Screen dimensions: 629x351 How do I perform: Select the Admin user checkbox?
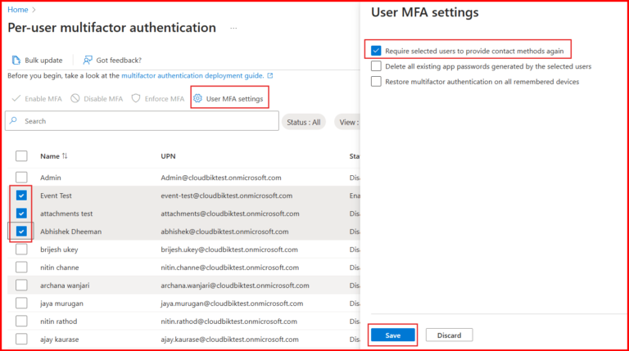(21, 178)
